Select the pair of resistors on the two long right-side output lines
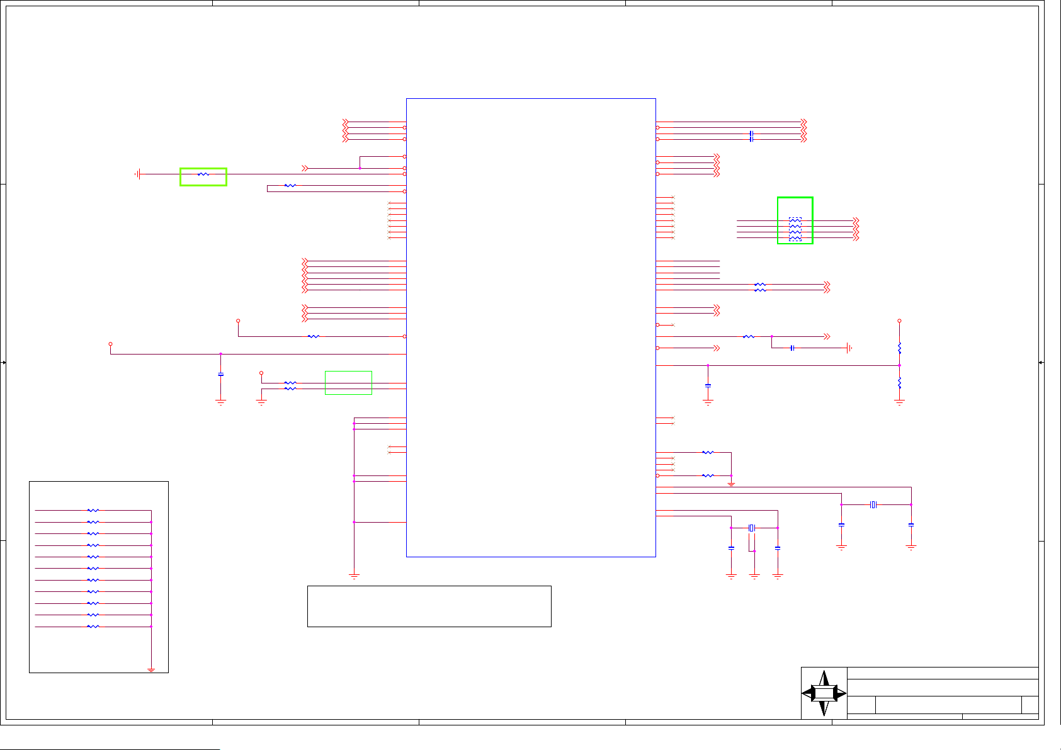The height and width of the screenshot is (750, 1061). click(x=760, y=287)
